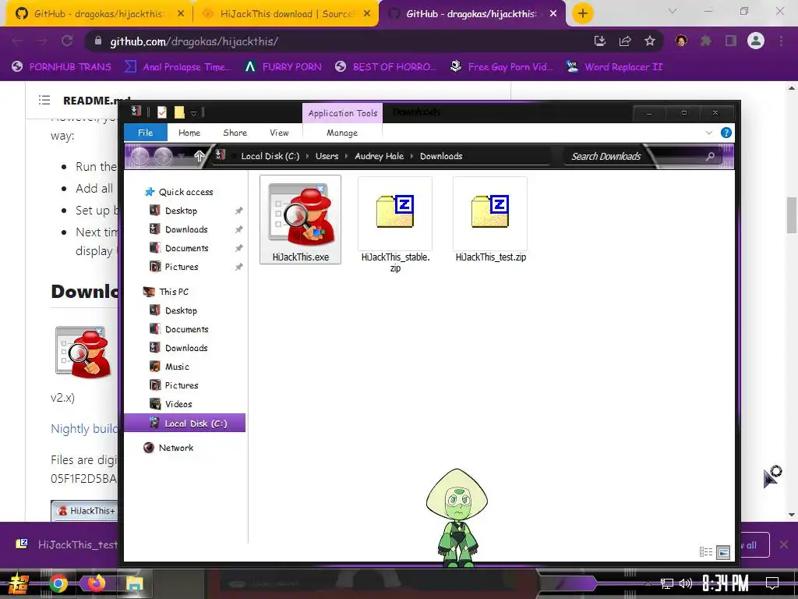Open the Word Replacer II bookmark
Image resolution: width=798 pixels, height=599 pixels.
[614, 67]
